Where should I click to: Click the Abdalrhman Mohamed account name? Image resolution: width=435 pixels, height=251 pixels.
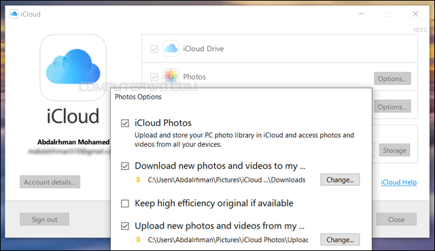[x=73, y=142]
